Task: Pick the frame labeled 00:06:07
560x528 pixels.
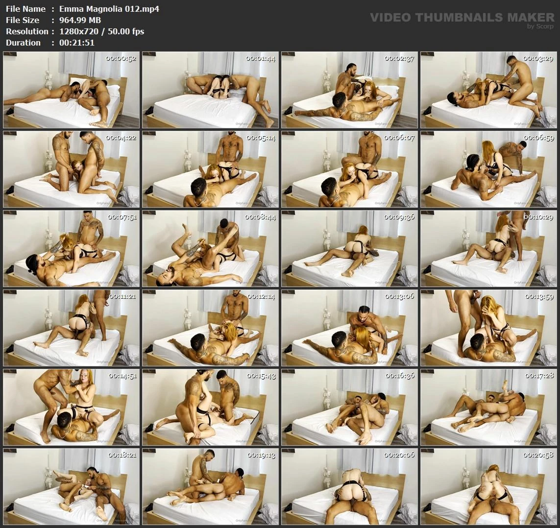Action: (x=349, y=169)
